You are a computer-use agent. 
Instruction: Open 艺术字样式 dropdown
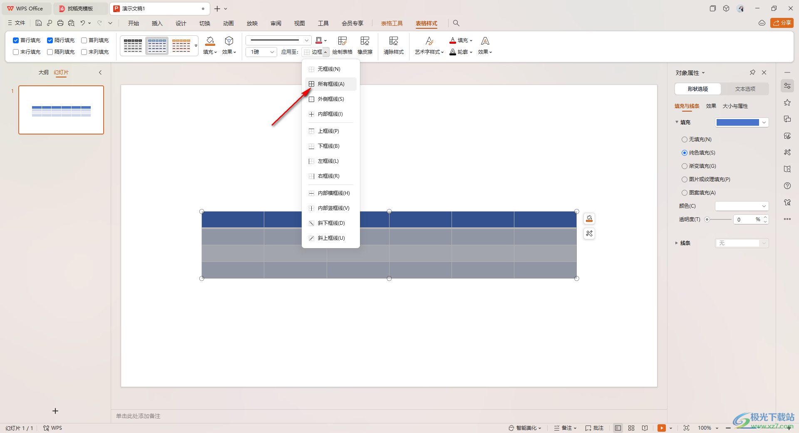click(x=429, y=52)
